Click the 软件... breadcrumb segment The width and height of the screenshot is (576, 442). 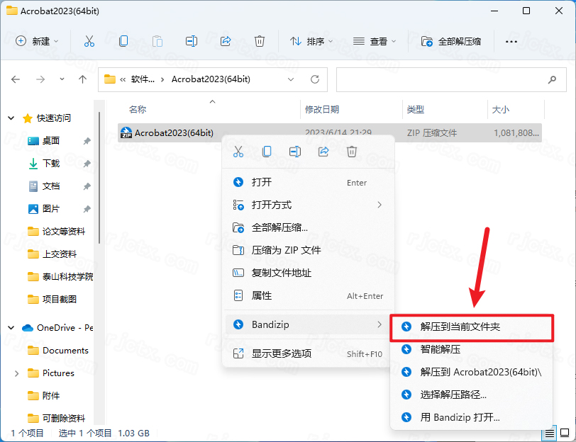(143, 79)
